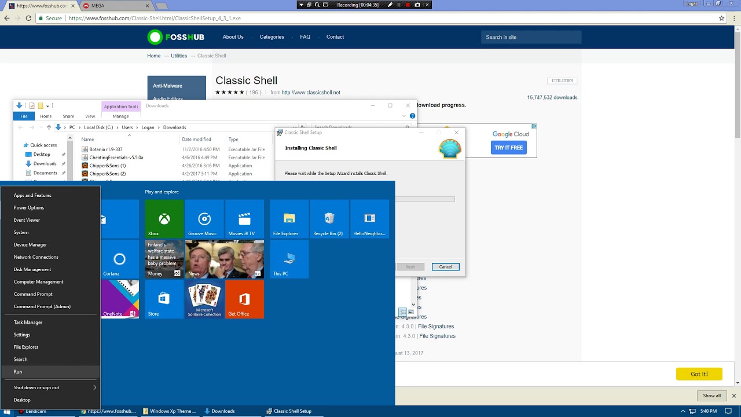Click the Got It! cookie button
Screen dimensions: 741x417
tap(699, 374)
